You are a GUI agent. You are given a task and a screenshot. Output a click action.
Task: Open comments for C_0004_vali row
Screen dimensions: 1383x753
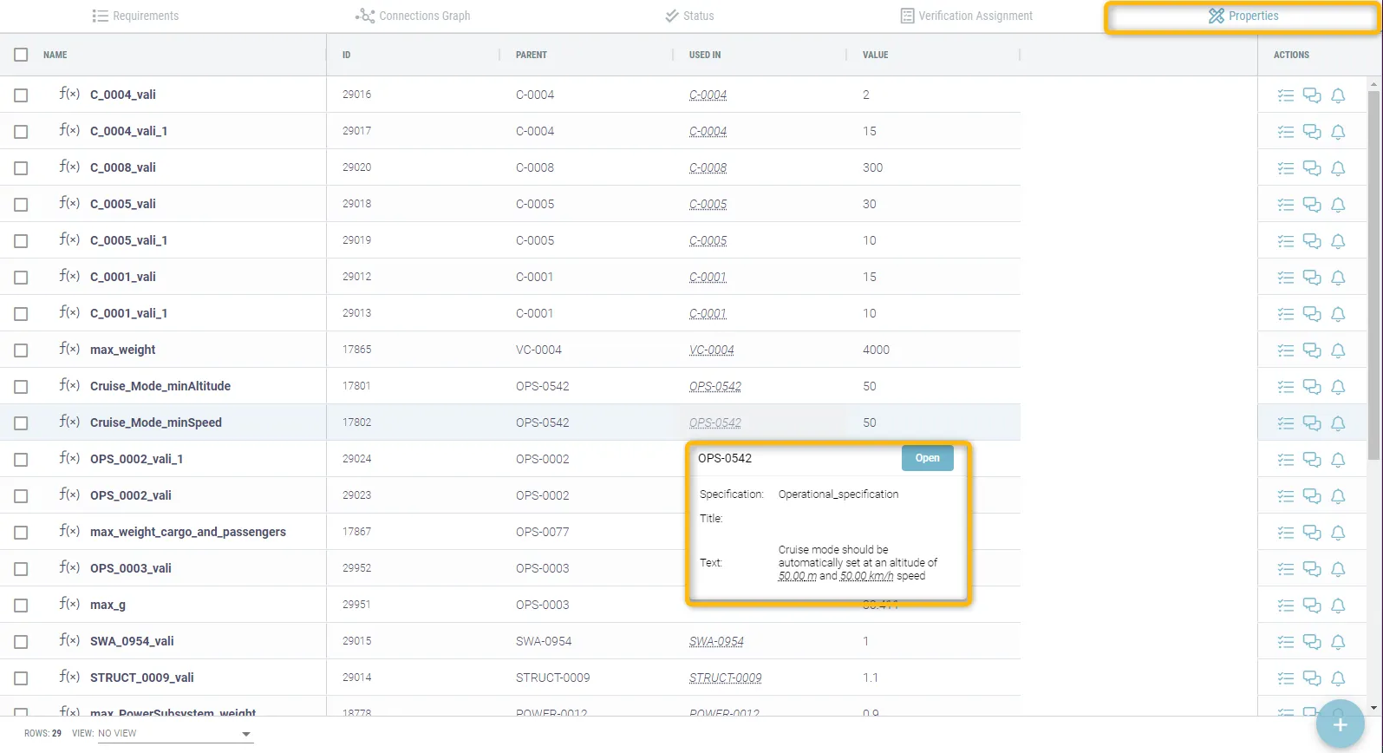[1312, 95]
